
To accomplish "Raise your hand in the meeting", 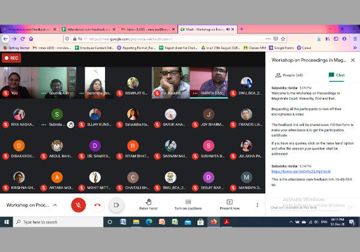I will point(148,203).
